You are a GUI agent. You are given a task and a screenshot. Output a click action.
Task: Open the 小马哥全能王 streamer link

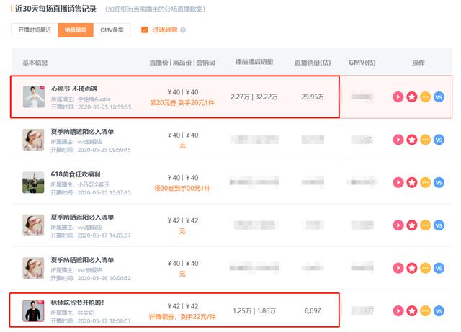[94, 184]
